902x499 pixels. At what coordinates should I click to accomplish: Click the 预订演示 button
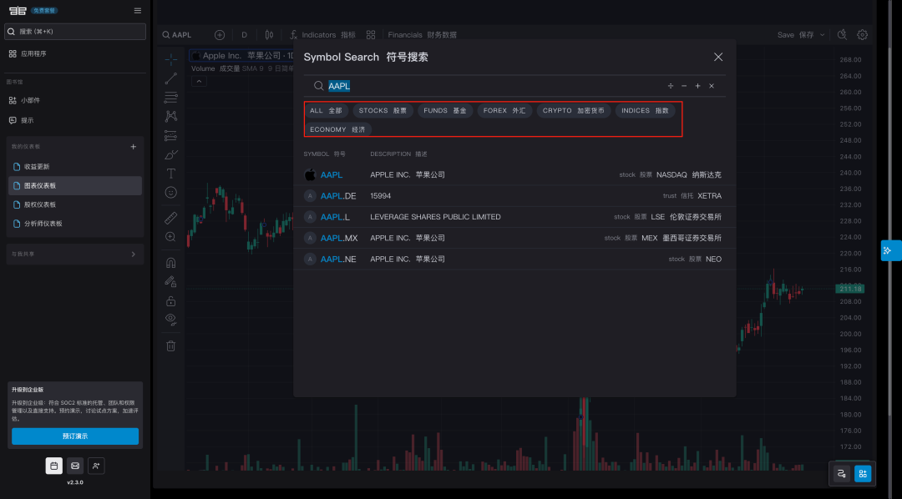click(75, 436)
